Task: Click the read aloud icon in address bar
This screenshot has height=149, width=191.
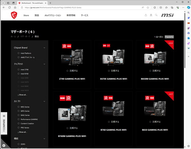Action: (x=143, y=8)
